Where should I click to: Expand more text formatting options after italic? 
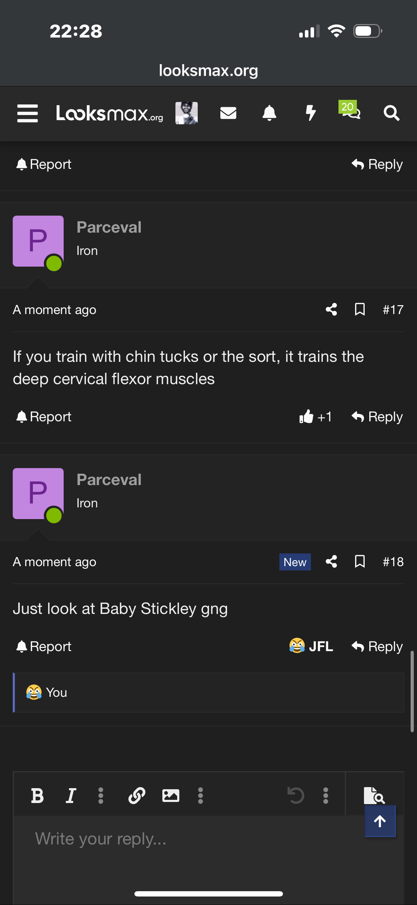pyautogui.click(x=101, y=796)
